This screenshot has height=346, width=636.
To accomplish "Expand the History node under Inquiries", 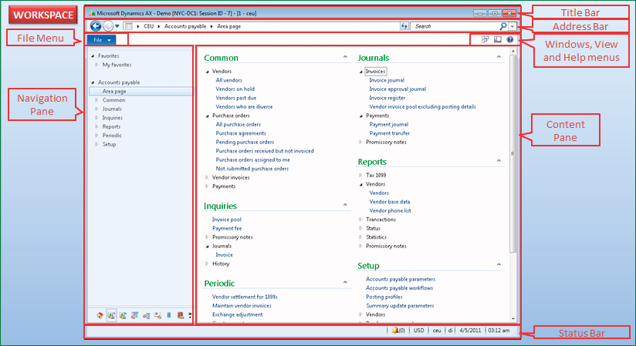I will click(207, 264).
